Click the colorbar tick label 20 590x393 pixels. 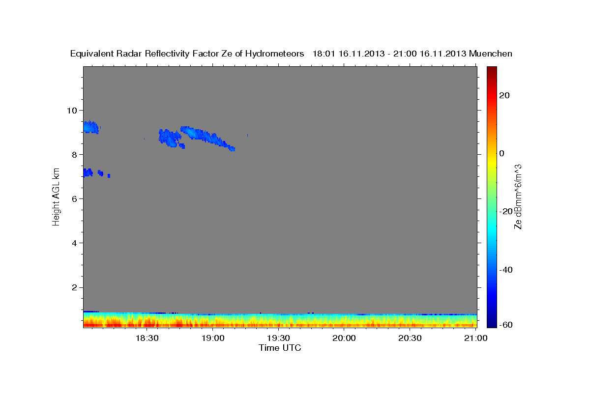click(504, 95)
